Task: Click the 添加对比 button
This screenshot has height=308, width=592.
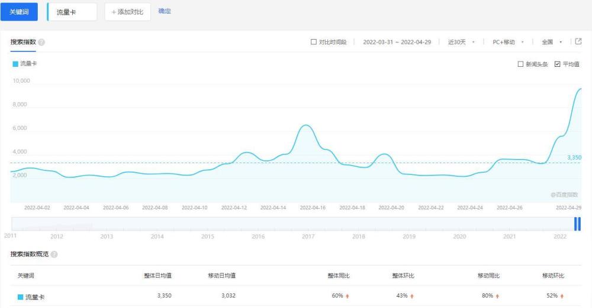Action: [x=128, y=12]
